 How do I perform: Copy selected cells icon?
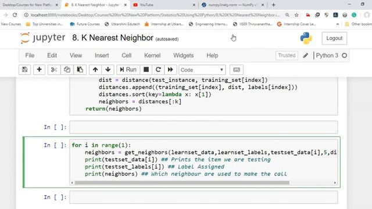click(x=67, y=70)
